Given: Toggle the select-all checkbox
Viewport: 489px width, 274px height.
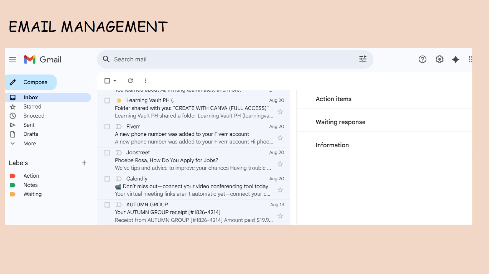Looking at the screenshot, I should coord(107,81).
